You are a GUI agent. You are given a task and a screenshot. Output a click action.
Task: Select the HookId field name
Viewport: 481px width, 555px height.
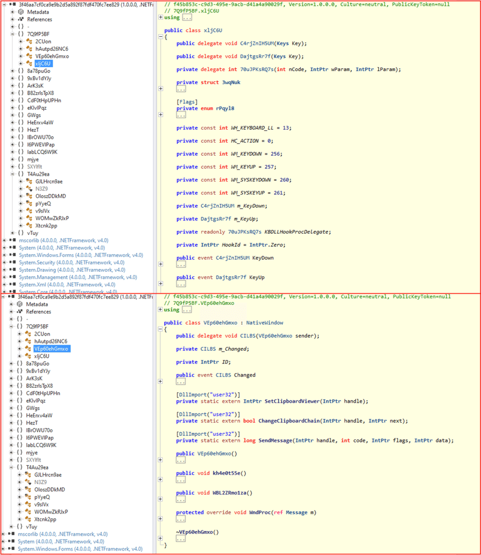[x=232, y=245]
